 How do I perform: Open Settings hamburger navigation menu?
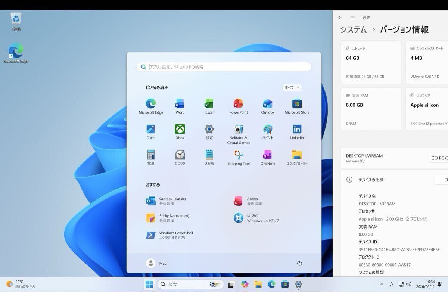pos(352,18)
